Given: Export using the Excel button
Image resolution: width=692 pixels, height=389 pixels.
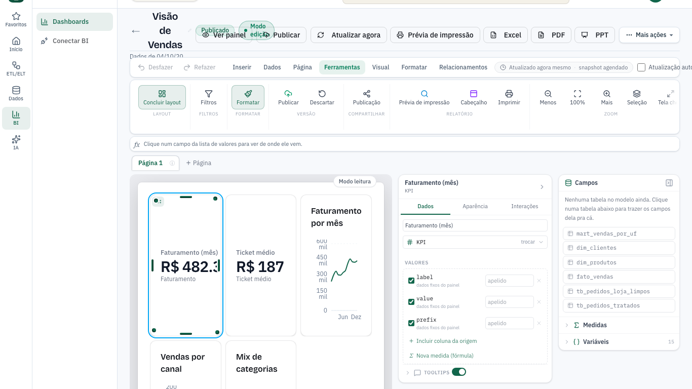Looking at the screenshot, I should click(x=506, y=35).
